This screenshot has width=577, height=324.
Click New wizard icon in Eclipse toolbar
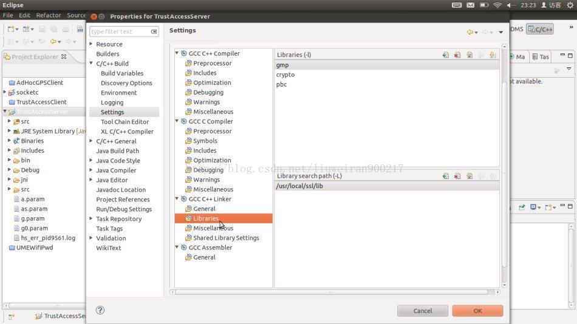[x=11, y=29]
